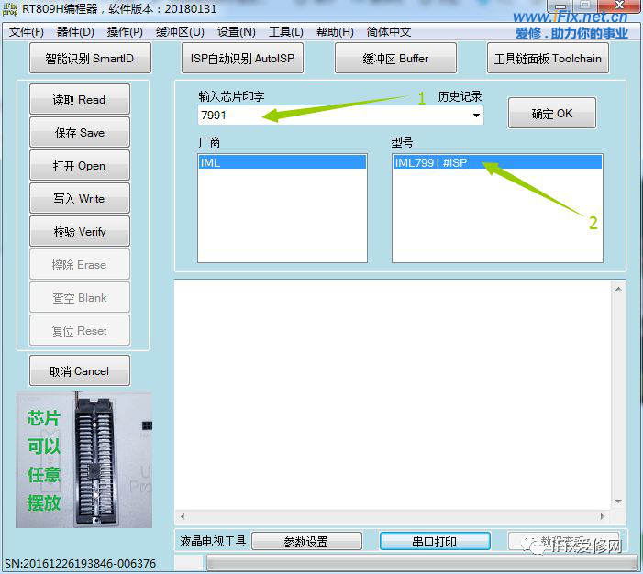Image resolution: width=643 pixels, height=574 pixels.
Task: Click the 参数设置 button
Action: pyautogui.click(x=306, y=541)
